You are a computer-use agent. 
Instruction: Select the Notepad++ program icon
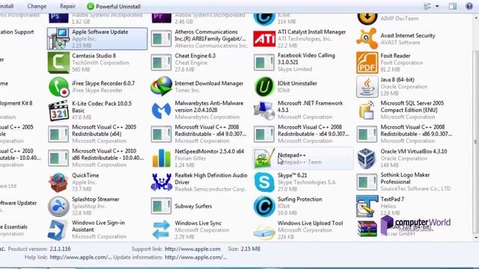[264, 158]
